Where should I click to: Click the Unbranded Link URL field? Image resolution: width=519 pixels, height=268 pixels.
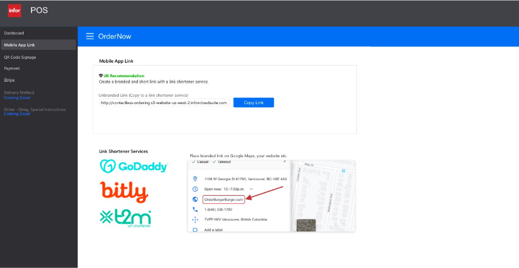tap(164, 102)
